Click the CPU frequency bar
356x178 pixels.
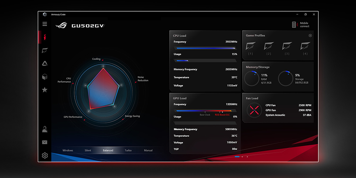click(205, 48)
